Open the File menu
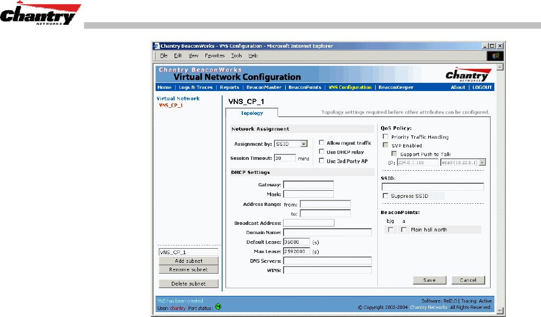 tap(164, 55)
